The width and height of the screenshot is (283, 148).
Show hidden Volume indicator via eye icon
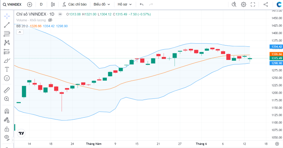(x=50, y=20)
